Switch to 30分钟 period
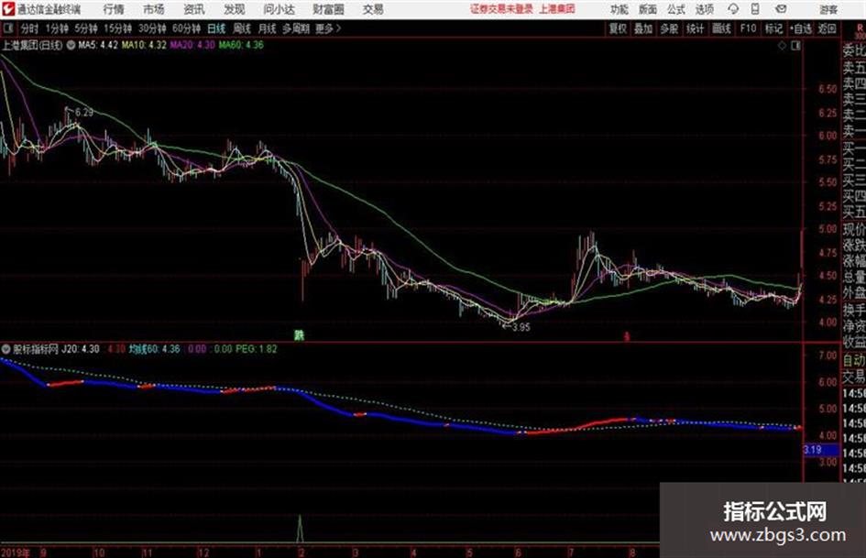Screen dimensions: 866x558 tap(152, 28)
